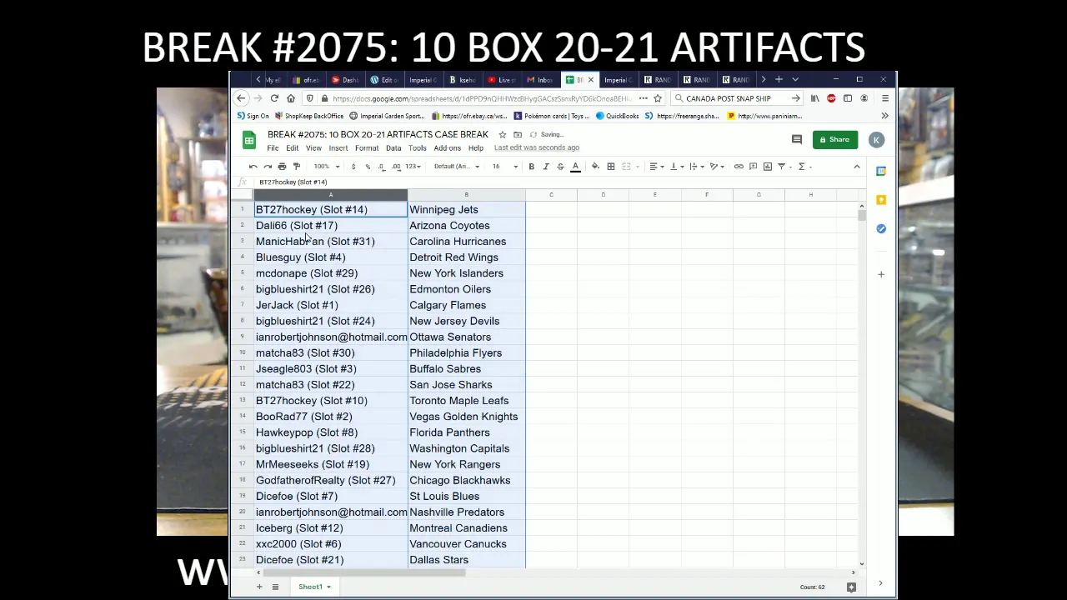Open the borders menu

[610, 167]
